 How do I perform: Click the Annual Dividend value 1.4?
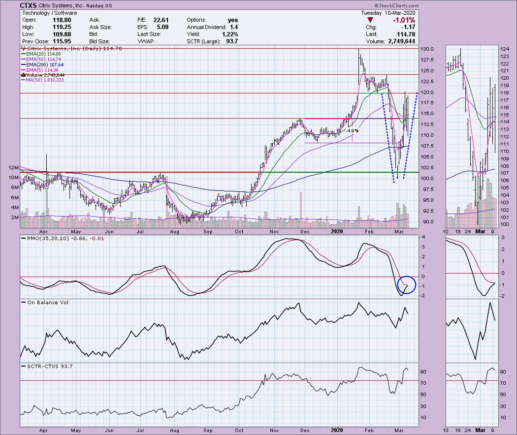click(x=234, y=27)
